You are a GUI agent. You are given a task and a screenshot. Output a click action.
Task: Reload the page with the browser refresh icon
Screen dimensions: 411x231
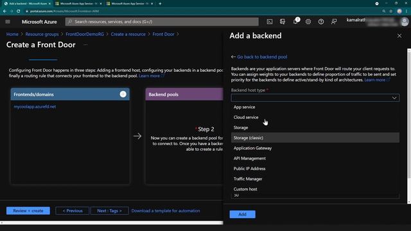click(x=19, y=12)
